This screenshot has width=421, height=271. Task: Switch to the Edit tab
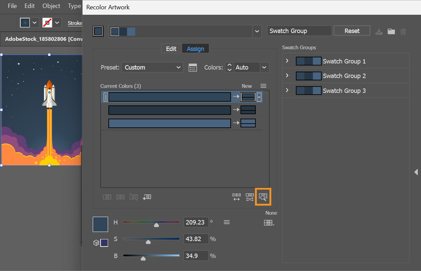[x=171, y=49]
